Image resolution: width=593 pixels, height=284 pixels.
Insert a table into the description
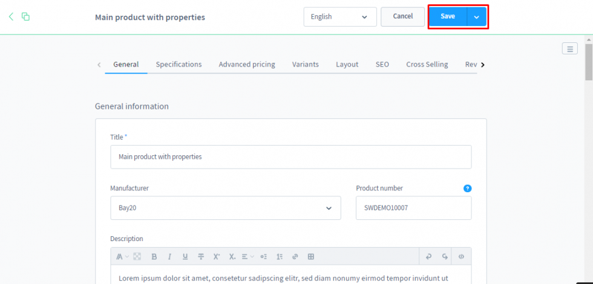point(311,257)
